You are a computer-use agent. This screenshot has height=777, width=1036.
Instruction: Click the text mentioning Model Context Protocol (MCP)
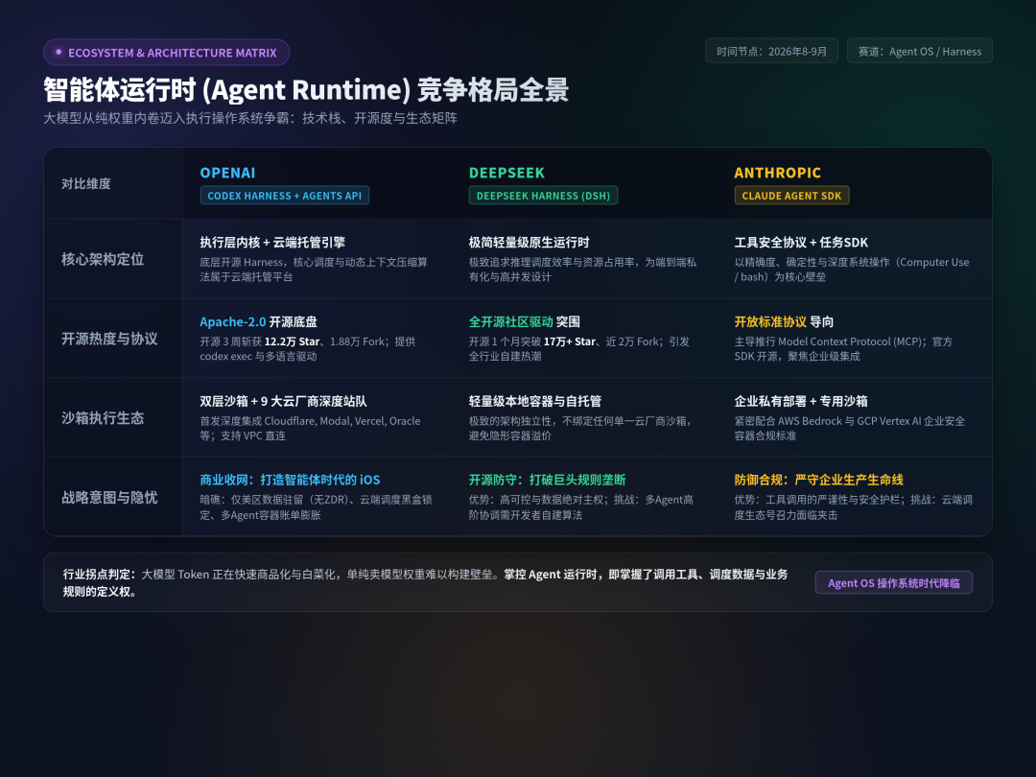coord(843,349)
